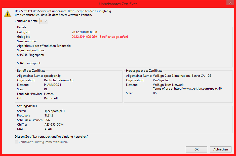Click the 'SHA1-Fingerprint:' label
The height and width of the screenshot is (156, 236).
coord(29,63)
